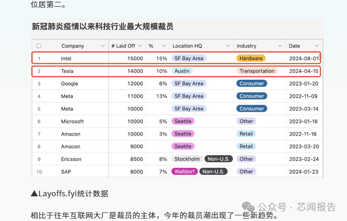Open the # Laid Off column dropdown
The height and width of the screenshot is (221, 347).
tap(140, 46)
